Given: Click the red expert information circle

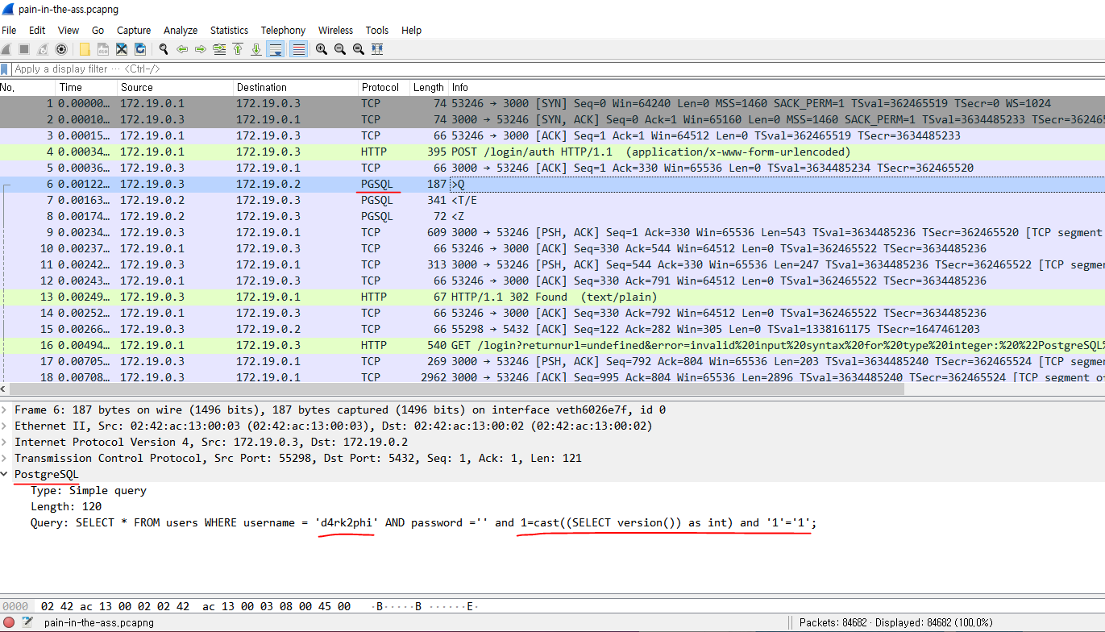Looking at the screenshot, I should pyautogui.click(x=9, y=622).
